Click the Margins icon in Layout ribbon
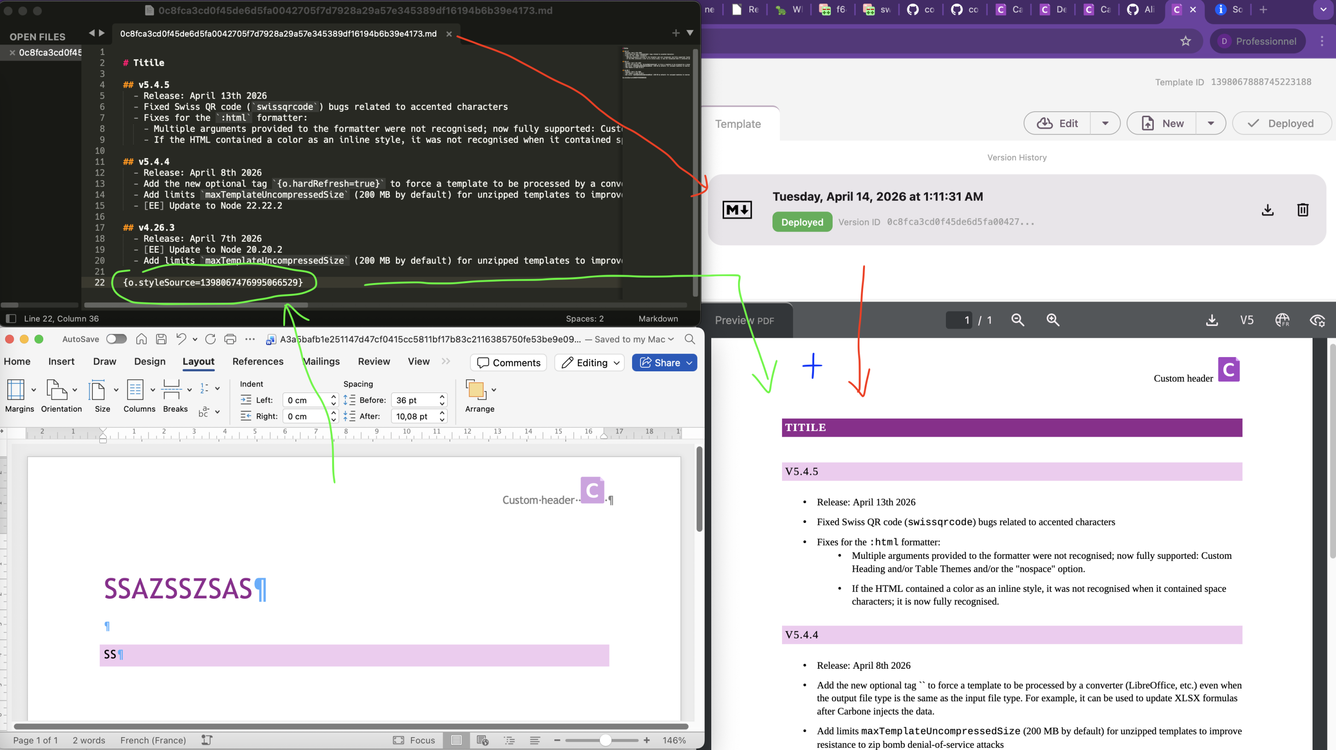 [x=16, y=390]
